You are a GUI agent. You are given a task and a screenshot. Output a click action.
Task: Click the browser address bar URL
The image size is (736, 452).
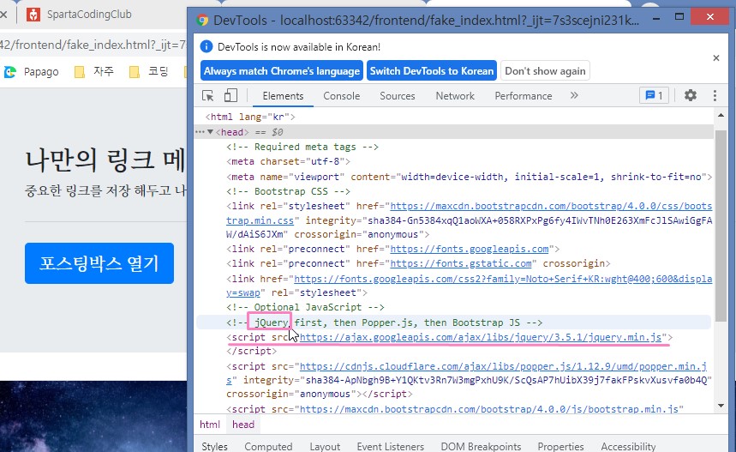(93, 45)
